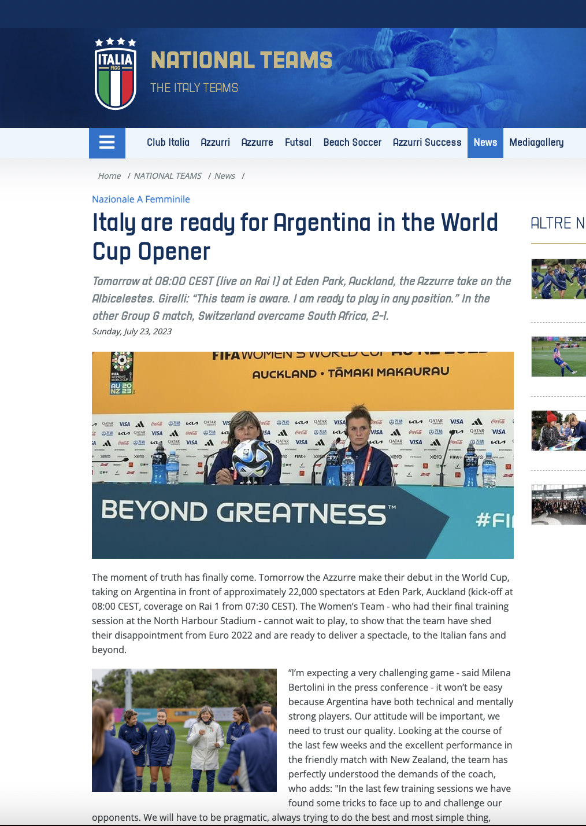
Task: Open the Futsal navigation item
Action: click(x=298, y=143)
